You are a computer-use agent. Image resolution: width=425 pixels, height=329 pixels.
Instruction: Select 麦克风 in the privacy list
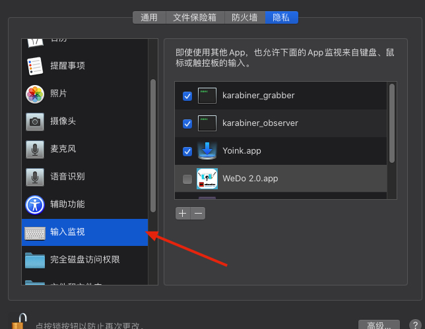(x=85, y=150)
